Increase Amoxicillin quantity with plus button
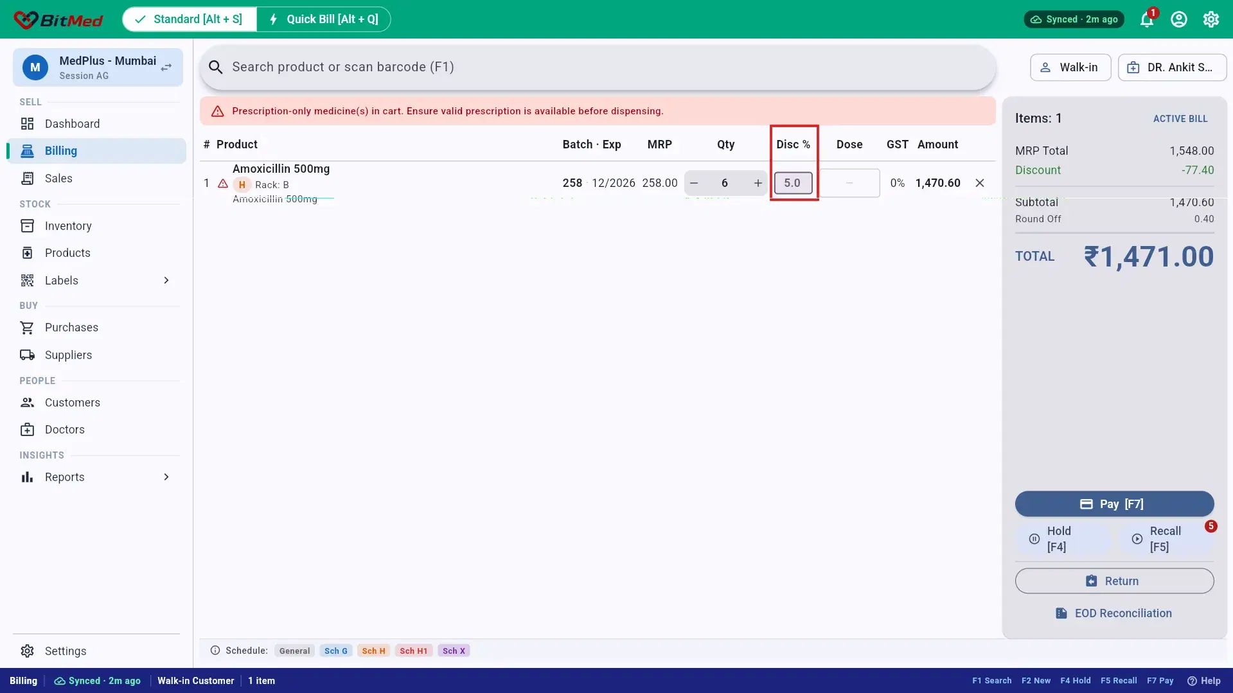 [x=758, y=183]
